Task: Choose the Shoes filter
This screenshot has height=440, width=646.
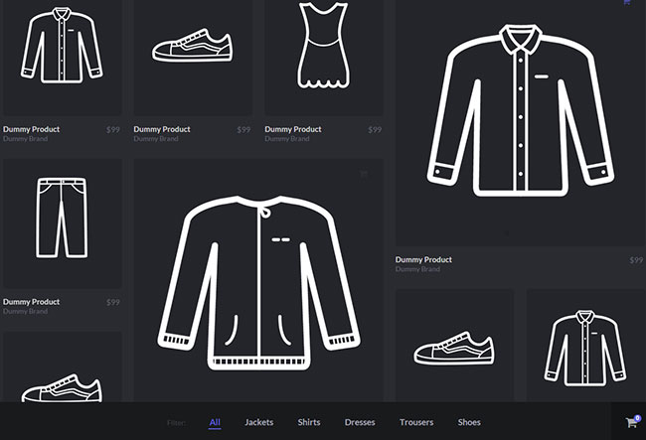Action: coord(469,422)
